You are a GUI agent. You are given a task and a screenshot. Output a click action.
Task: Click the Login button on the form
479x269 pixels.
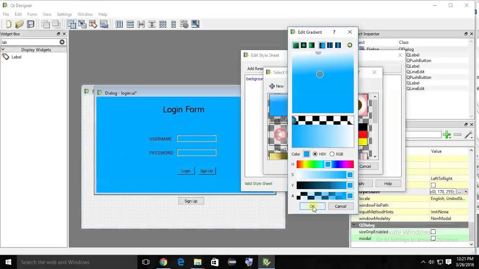pyautogui.click(x=186, y=171)
